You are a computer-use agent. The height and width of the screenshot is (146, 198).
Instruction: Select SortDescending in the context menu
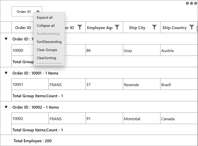tap(49, 42)
